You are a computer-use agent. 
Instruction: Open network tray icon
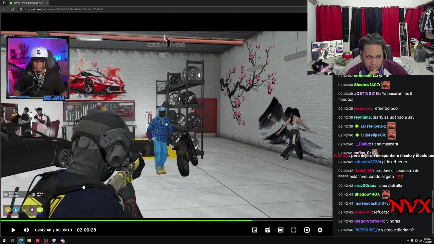pos(416,241)
